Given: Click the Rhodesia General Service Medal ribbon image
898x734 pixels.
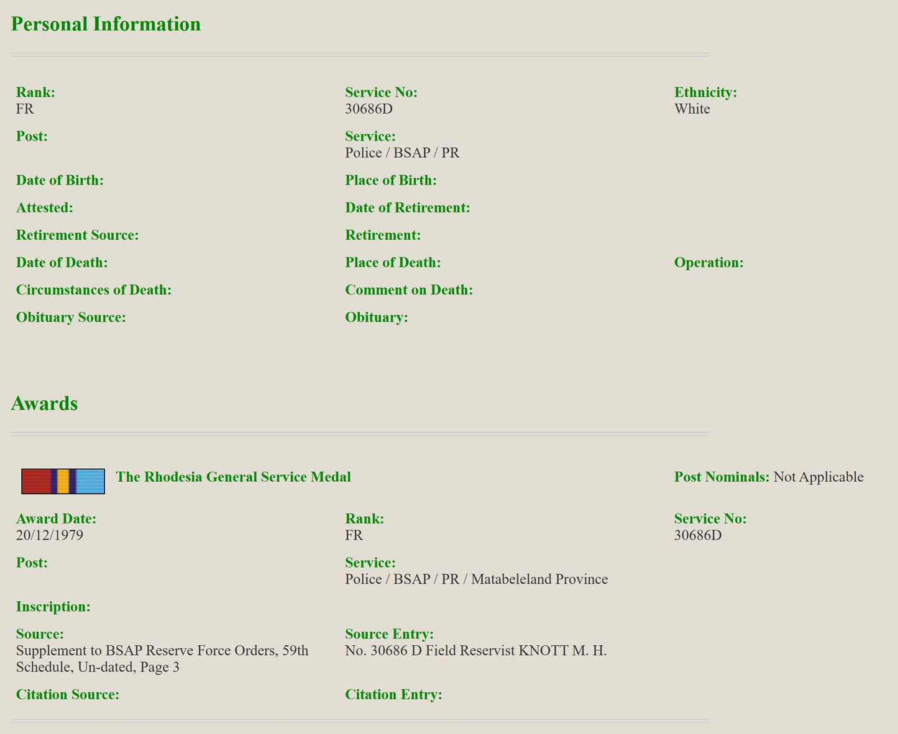Looking at the screenshot, I should [63, 481].
